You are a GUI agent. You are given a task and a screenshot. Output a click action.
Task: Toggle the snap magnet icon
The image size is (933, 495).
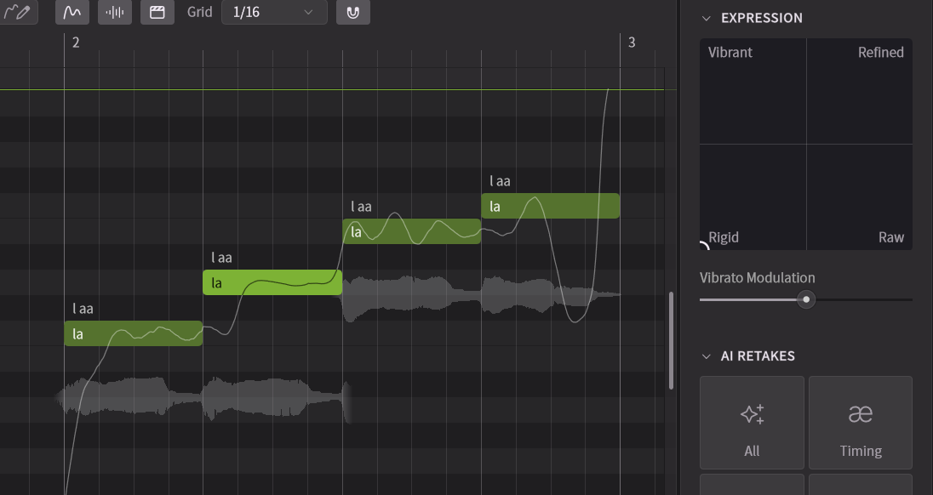(x=352, y=12)
